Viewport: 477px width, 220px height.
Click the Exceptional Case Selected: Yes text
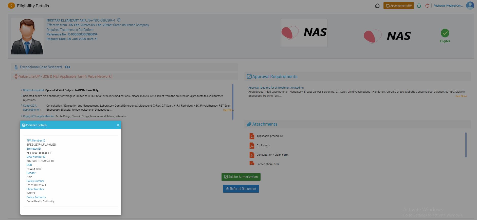[45, 67]
